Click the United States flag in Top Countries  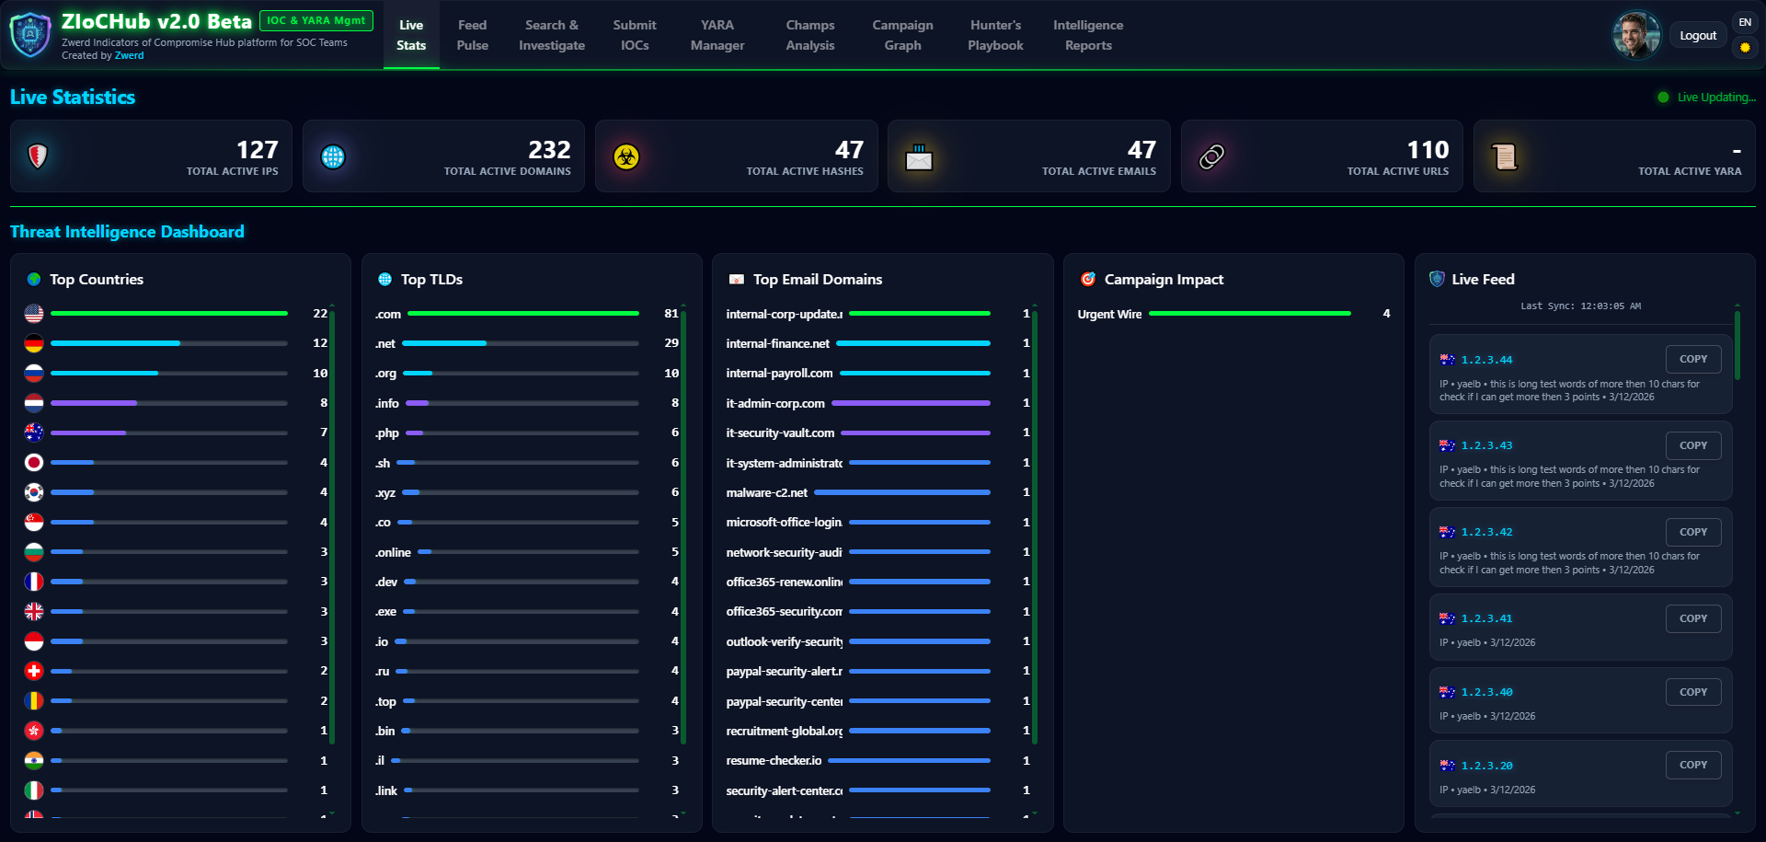34,314
